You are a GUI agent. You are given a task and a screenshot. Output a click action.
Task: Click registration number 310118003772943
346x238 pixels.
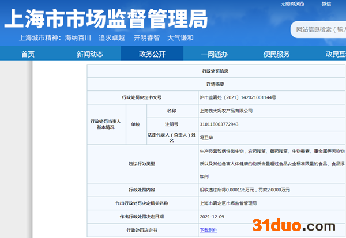219,124
